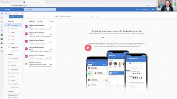177x99 pixels.
Task: Open People contacts in the left rail
Action: click(x=2, y=22)
